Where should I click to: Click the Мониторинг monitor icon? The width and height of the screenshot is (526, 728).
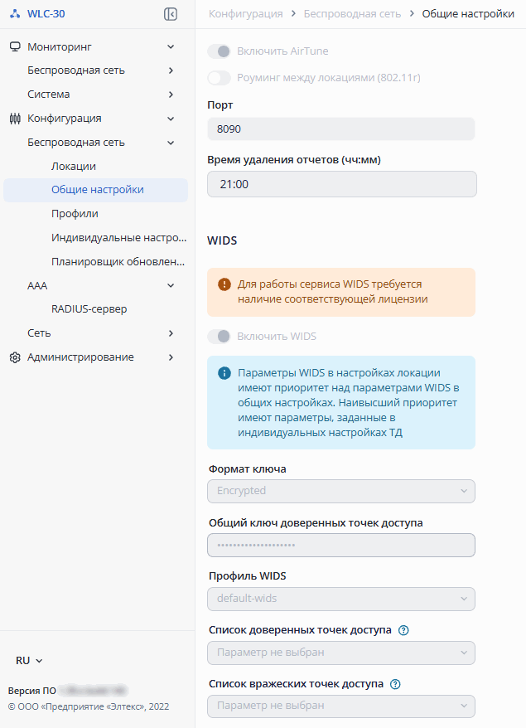(x=15, y=47)
